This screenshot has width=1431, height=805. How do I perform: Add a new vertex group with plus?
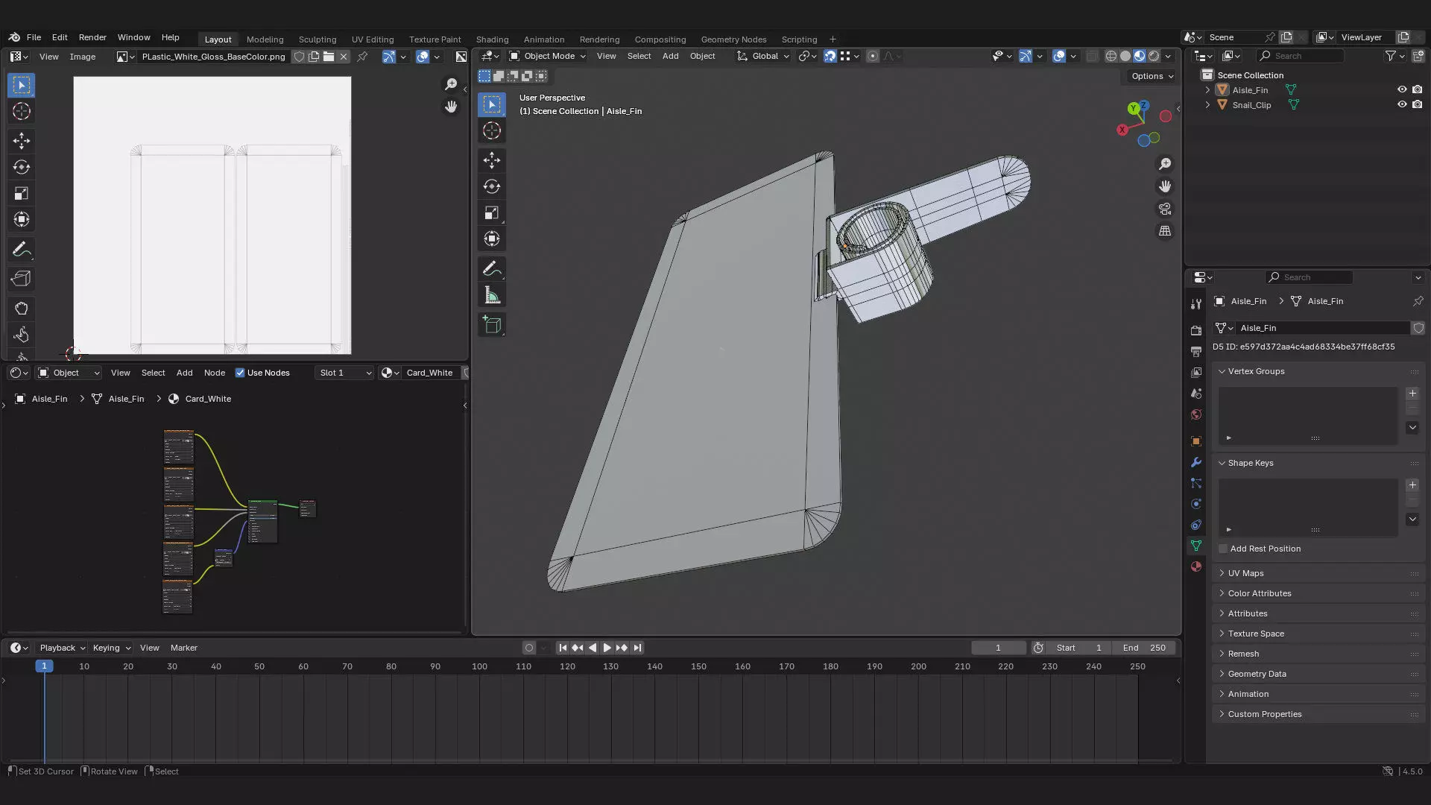[x=1412, y=394]
